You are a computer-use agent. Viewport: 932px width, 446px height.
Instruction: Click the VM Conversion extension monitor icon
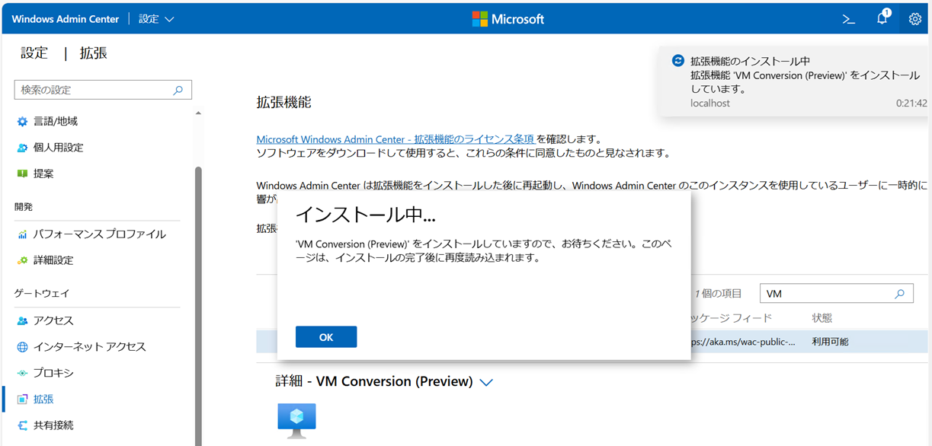296,420
